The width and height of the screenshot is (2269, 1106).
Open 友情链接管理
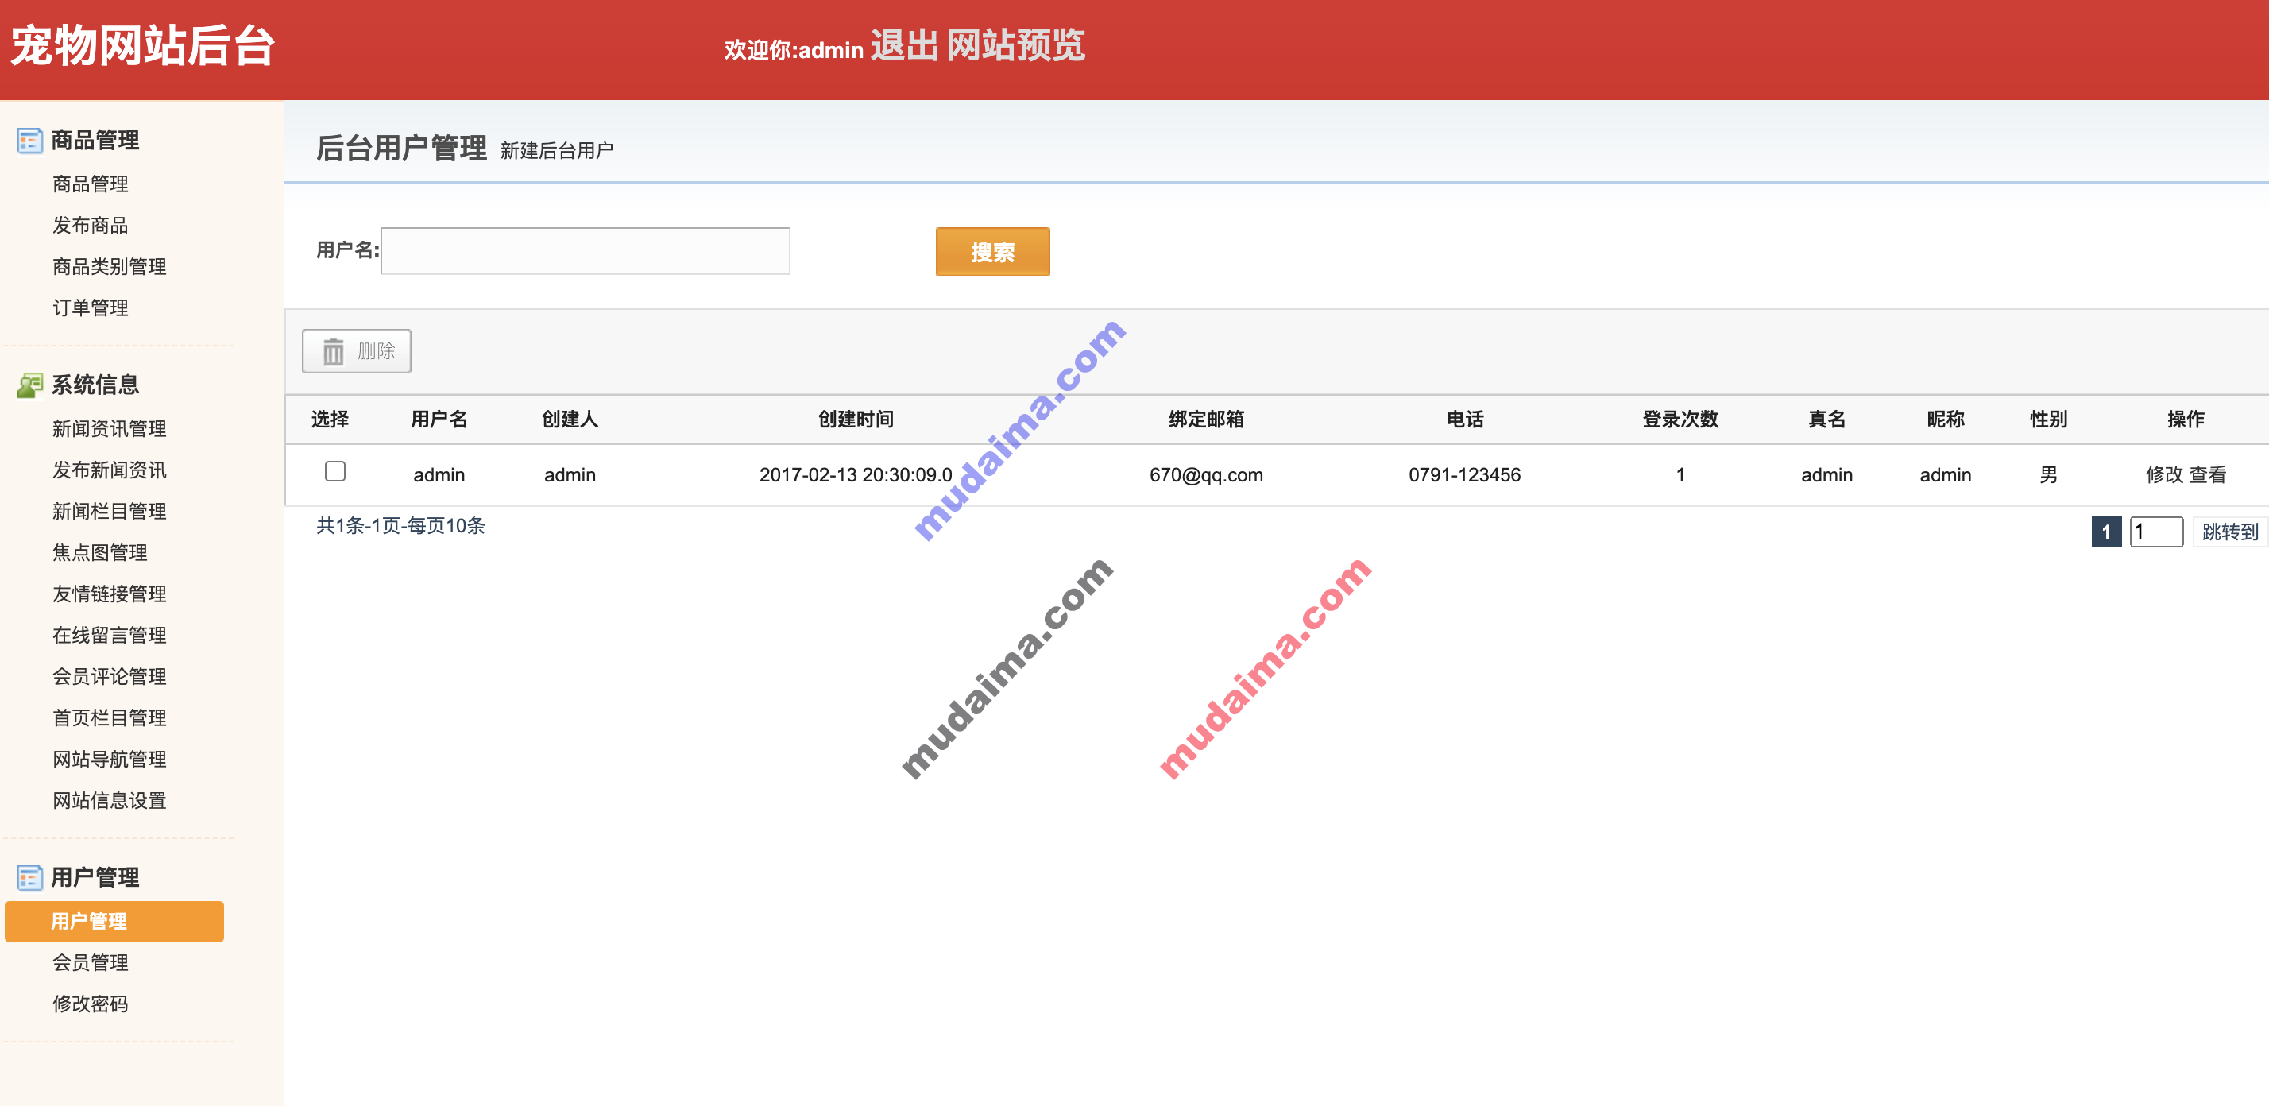(109, 594)
